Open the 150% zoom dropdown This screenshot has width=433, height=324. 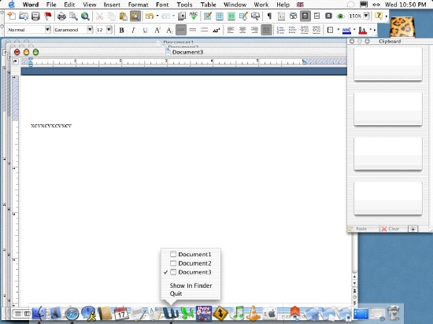[366, 16]
